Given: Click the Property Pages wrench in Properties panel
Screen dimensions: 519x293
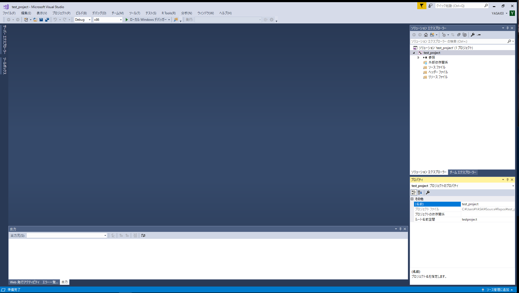Looking at the screenshot, I should (428, 193).
